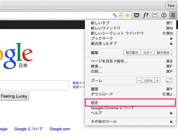This screenshot has width=178, height=136.
Task: Expand the ヘルプ submenu
Action: tap(131, 113)
